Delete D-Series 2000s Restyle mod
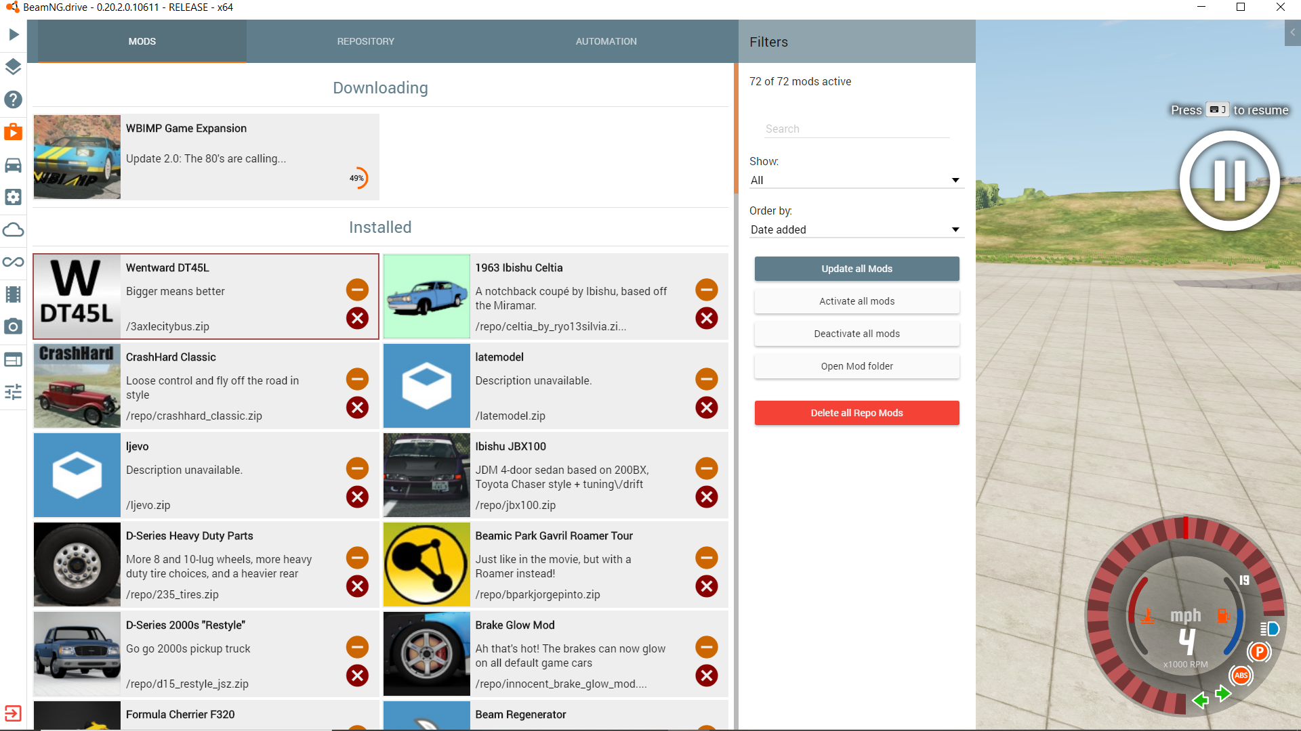Screen dimensions: 1301x731 (x=357, y=675)
